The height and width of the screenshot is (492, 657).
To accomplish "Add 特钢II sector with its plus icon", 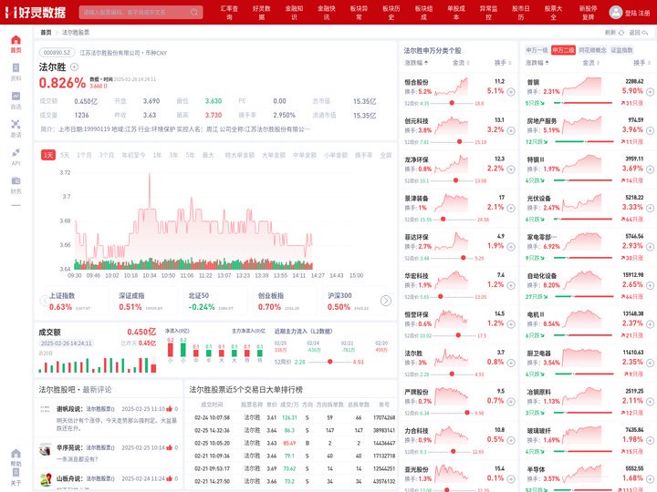I will (650, 169).
